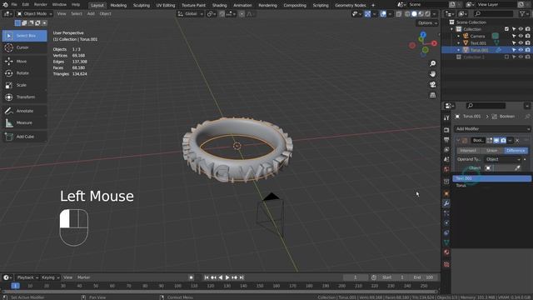Switch to the Modeling workspace tab
Image resolution: width=533 pixels, height=300 pixels.
point(118,5)
